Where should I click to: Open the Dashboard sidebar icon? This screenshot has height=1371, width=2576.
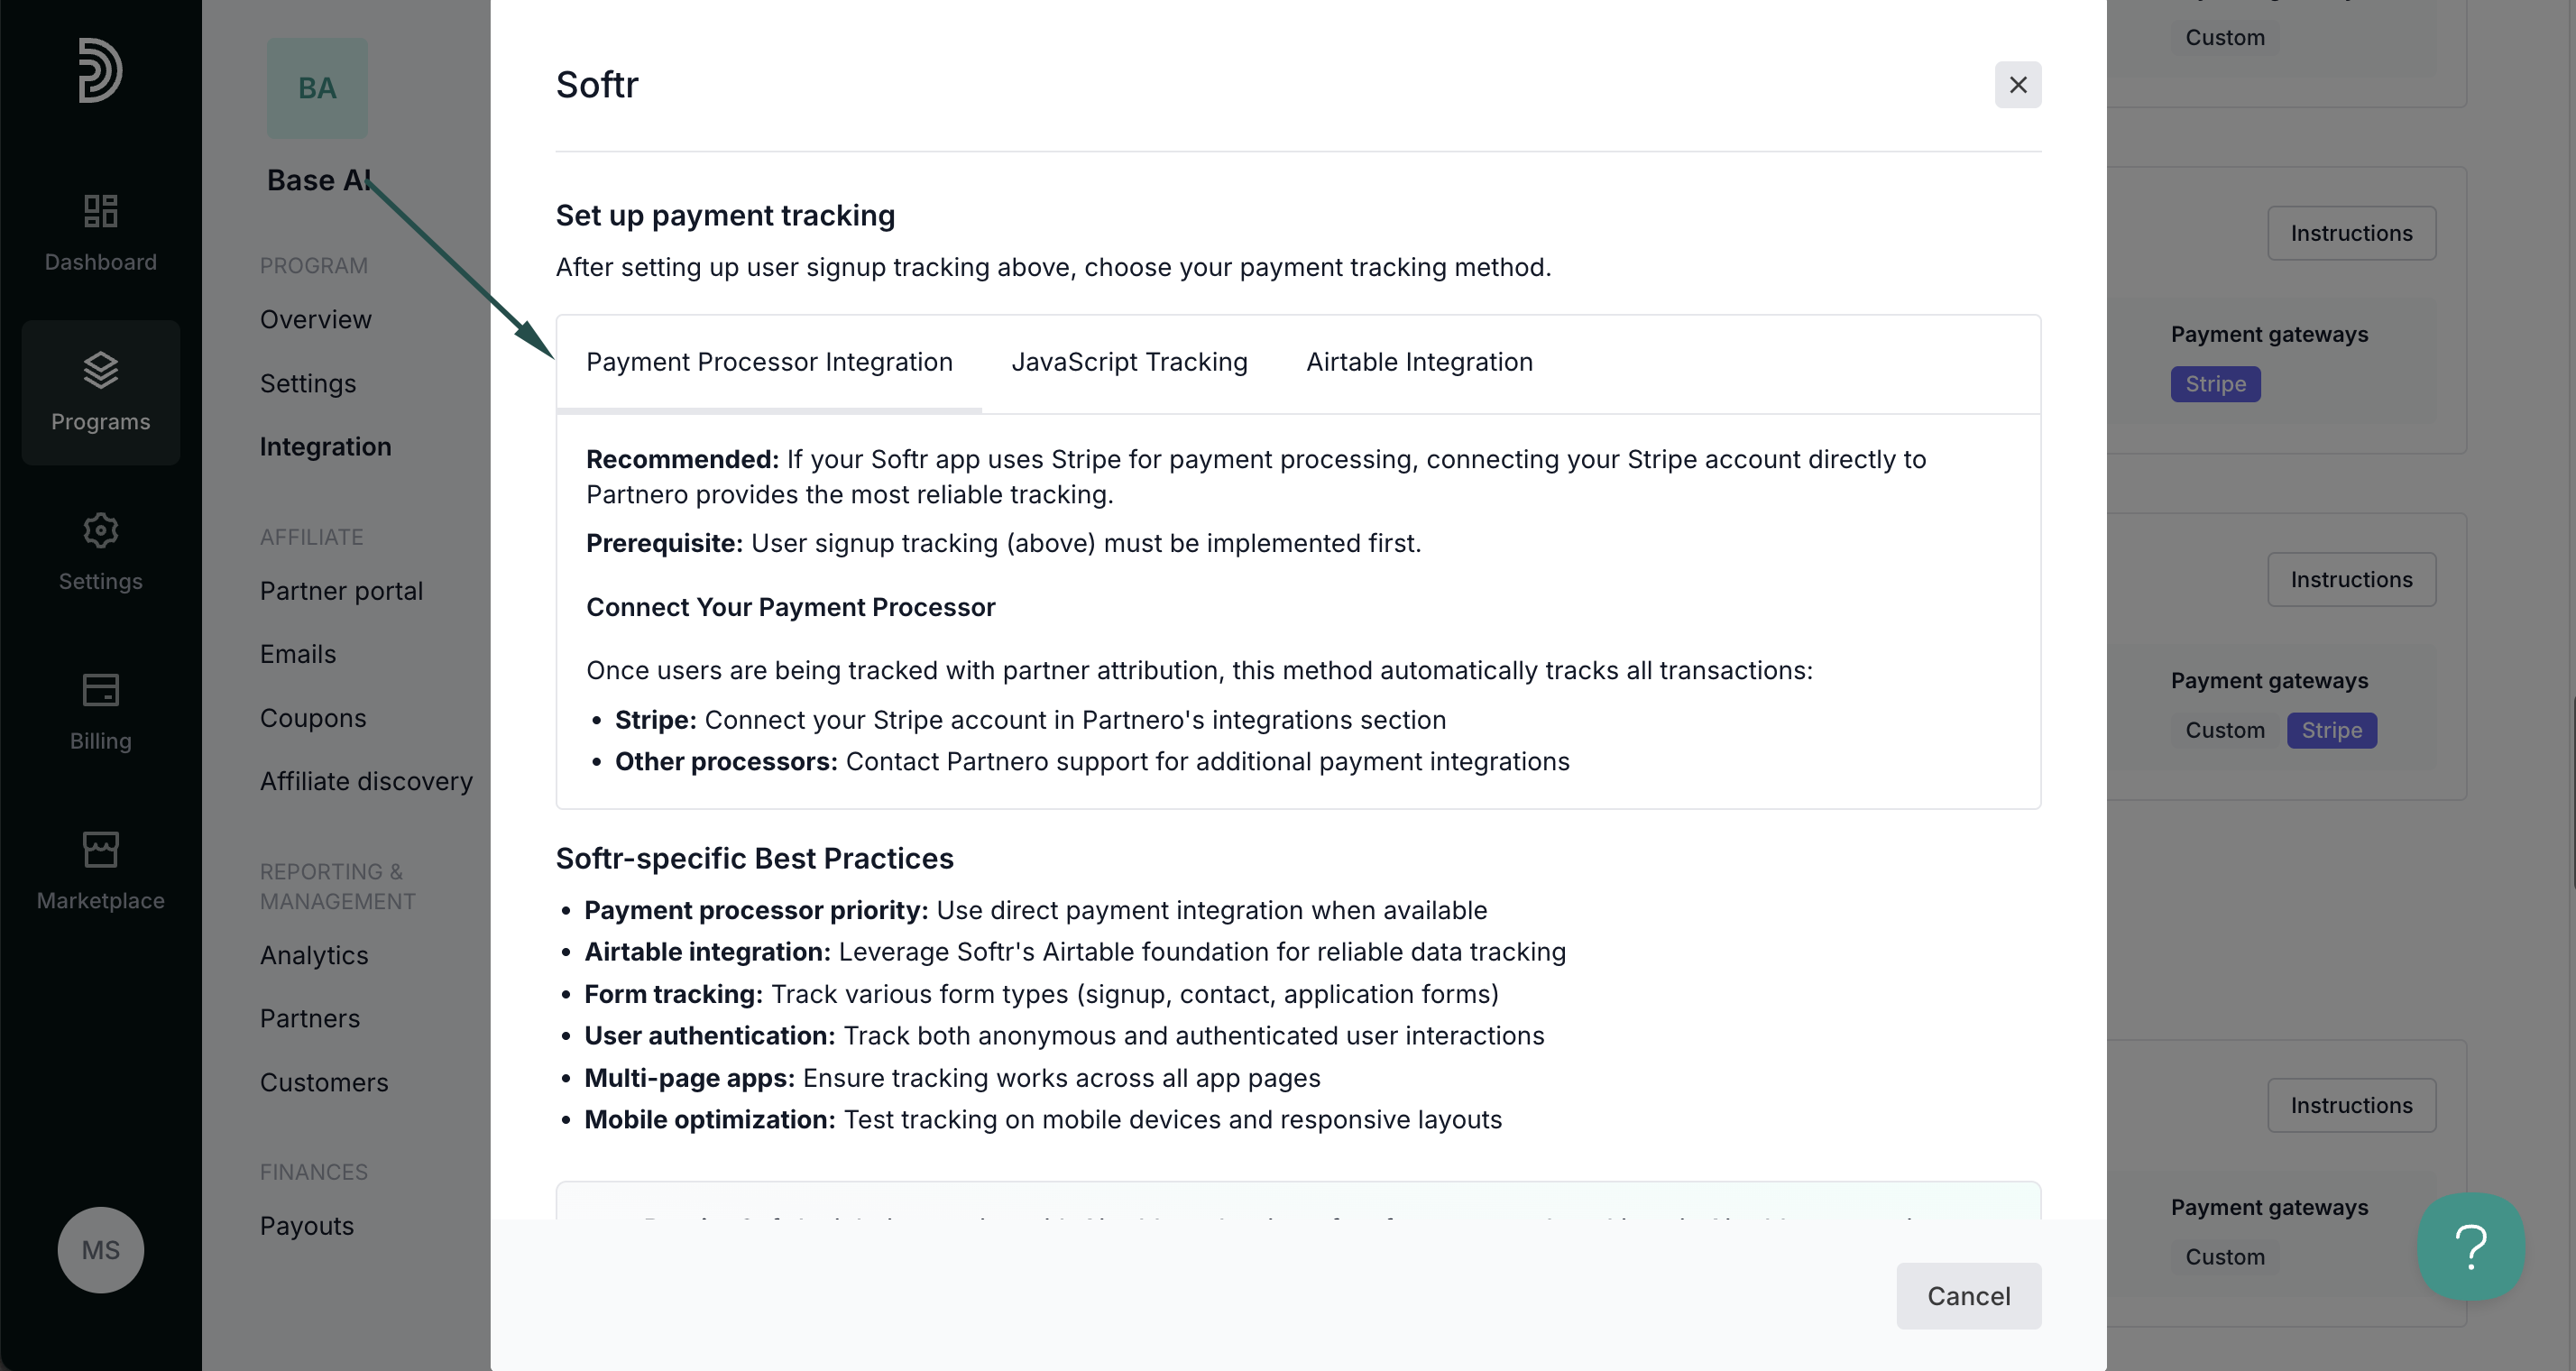pos(100,211)
